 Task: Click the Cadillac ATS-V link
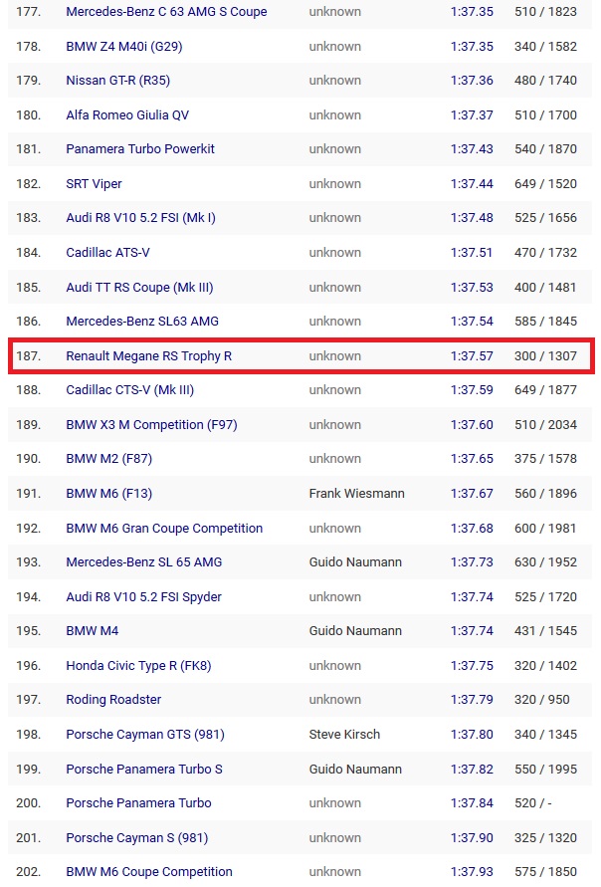pyautogui.click(x=107, y=252)
